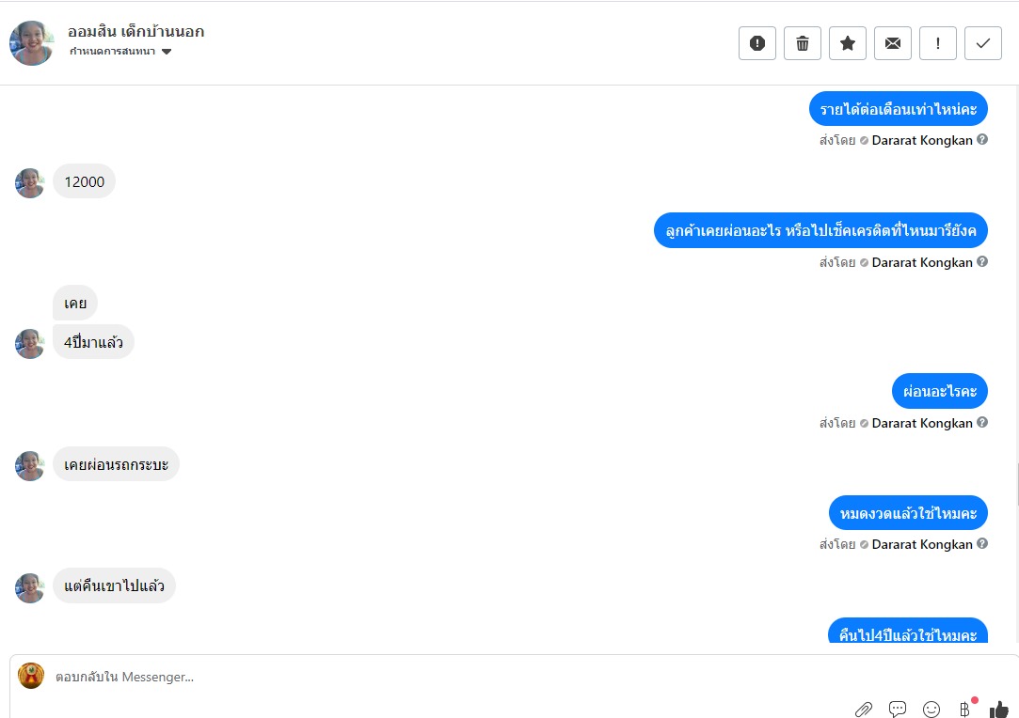Open ออมสิน เด็กบ้านนอก profile name

(135, 31)
